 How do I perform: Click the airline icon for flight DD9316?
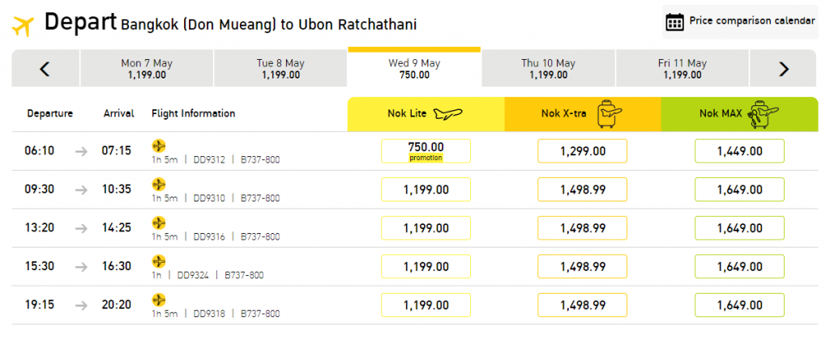(158, 222)
